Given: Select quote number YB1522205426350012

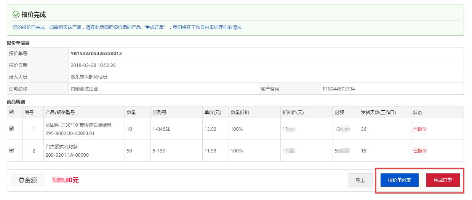Looking at the screenshot, I should pyautogui.click(x=96, y=54).
